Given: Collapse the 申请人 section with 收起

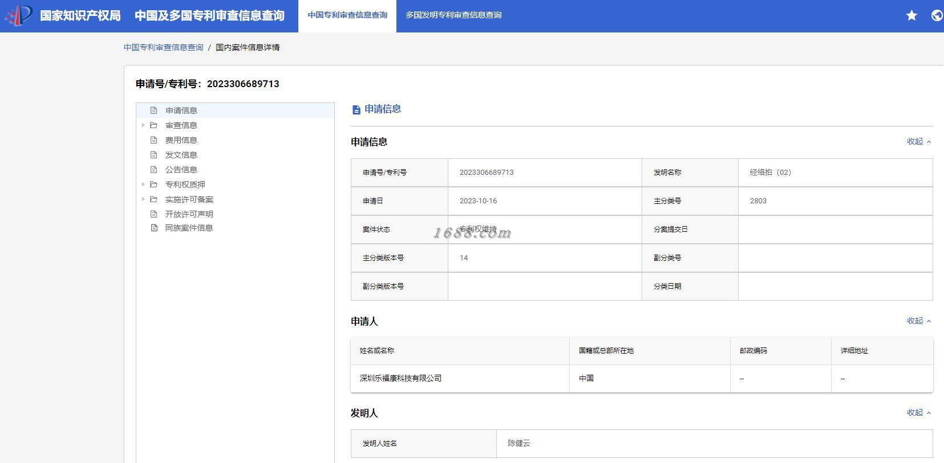Looking at the screenshot, I should click(919, 321).
